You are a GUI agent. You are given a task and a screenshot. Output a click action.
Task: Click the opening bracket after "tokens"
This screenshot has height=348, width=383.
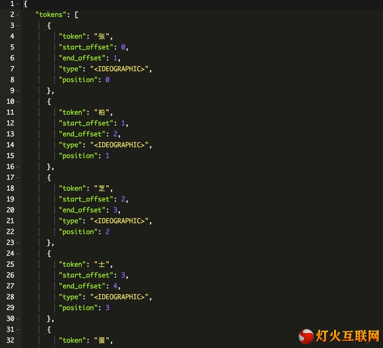pyautogui.click(x=77, y=15)
